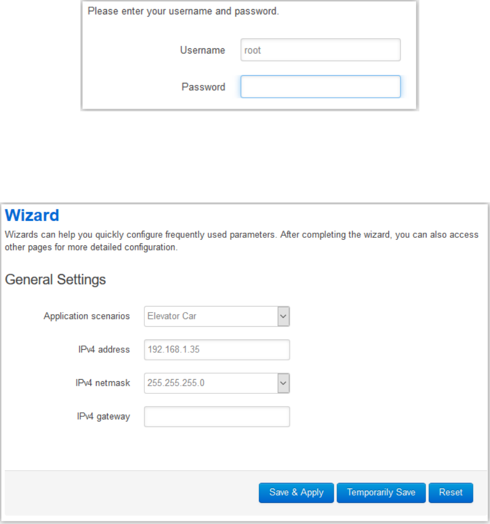Focus the empty Password input field
Screen dimensions: 490x524
click(x=320, y=86)
